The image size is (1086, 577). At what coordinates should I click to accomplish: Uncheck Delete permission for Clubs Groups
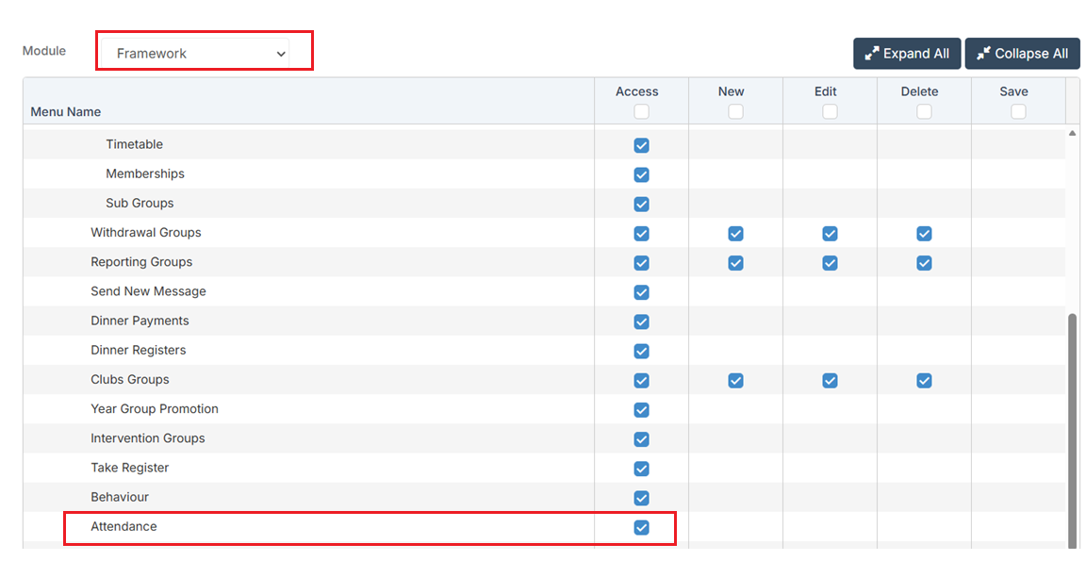924,380
